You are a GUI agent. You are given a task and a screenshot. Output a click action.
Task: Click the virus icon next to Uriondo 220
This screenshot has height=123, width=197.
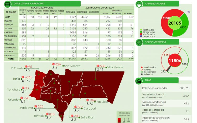22,98
